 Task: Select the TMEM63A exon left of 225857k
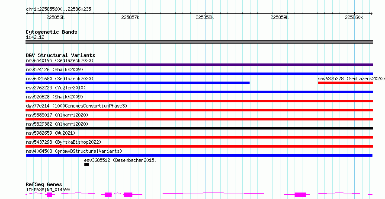108,195
